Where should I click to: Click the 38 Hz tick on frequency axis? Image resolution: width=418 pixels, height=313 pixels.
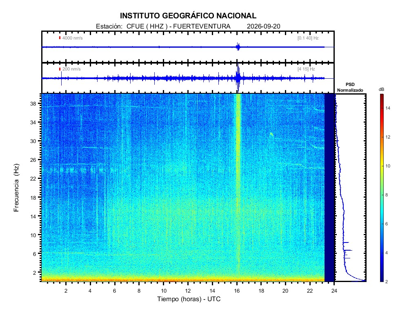[x=33, y=104]
